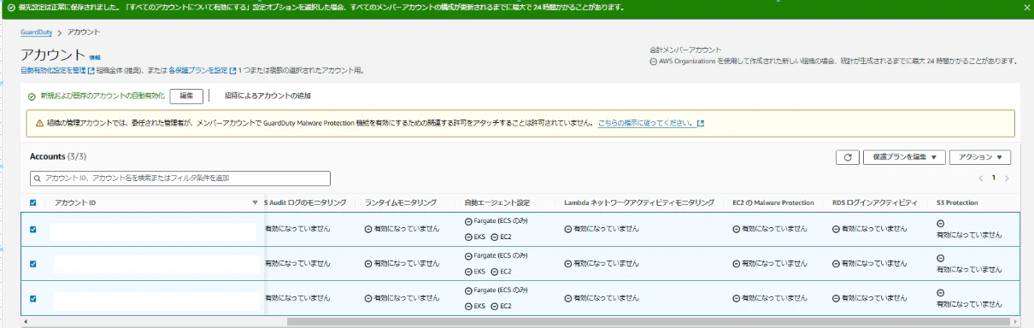
Task: Click the green check icon beside 新規および既存のアカウントの自動有効化
Action: coord(32,97)
